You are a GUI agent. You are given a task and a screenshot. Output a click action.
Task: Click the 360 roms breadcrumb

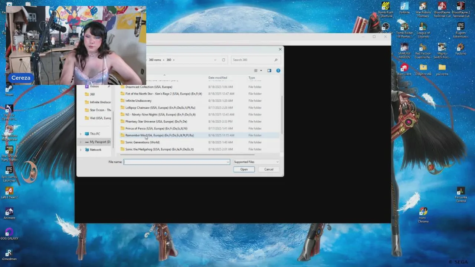(x=155, y=60)
